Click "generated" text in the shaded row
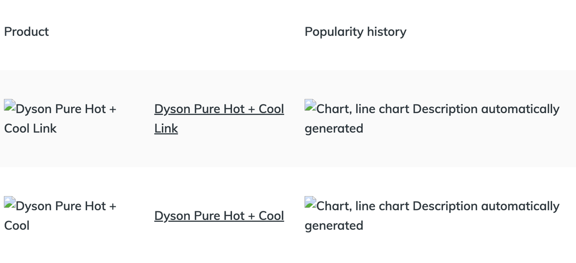576x263 pixels. pos(334,129)
